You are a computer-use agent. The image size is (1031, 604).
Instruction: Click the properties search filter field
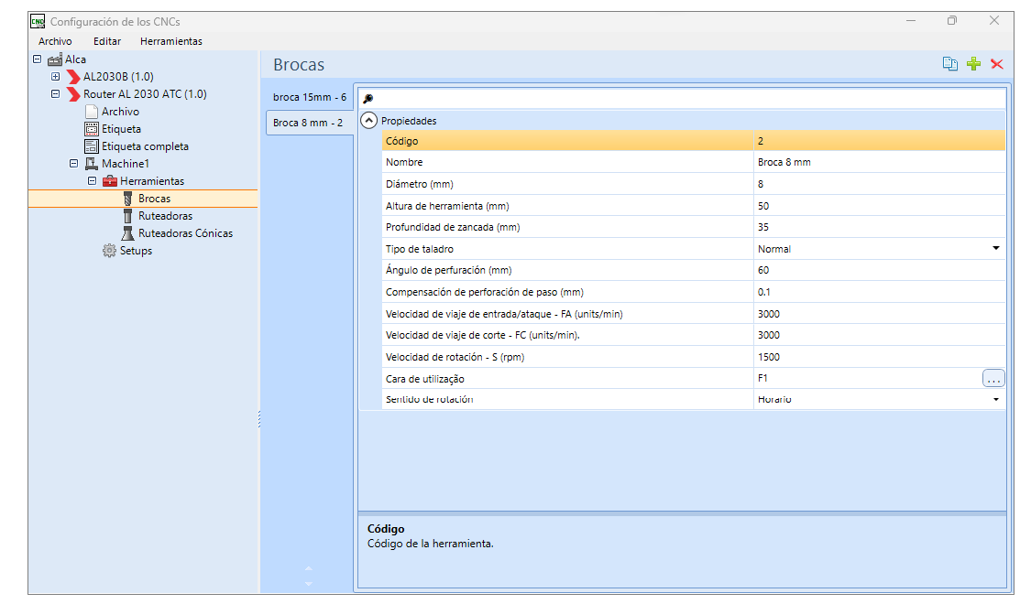[x=682, y=99]
